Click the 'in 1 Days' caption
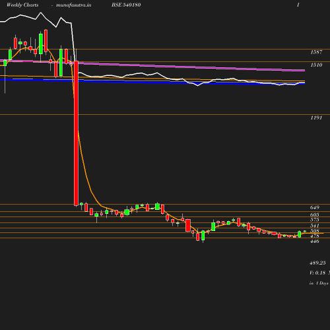Viewport: 330px width, 330px height. point(319,283)
